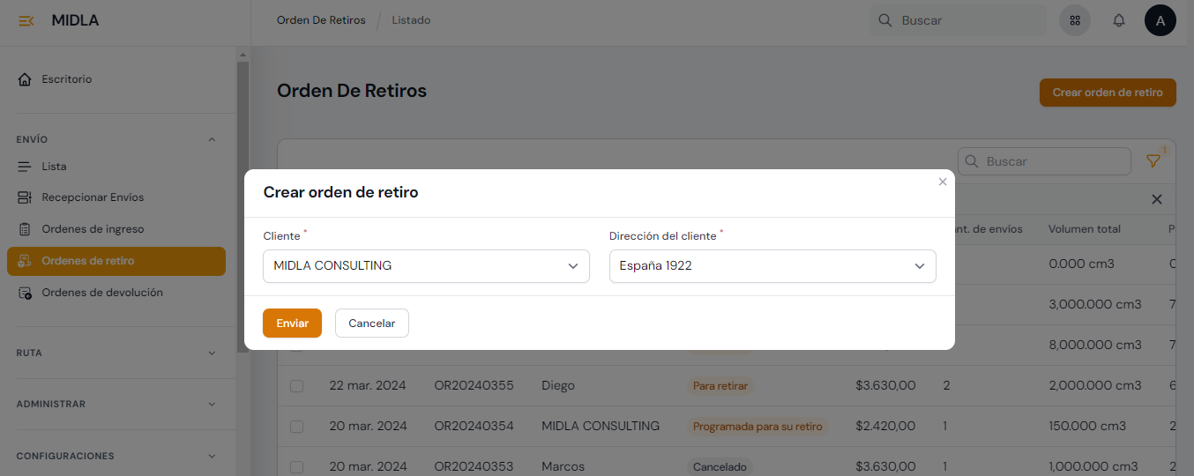Viewport: 1194px width, 476px height.
Task: Check the row checkbox for OR20240353
Action: [297, 467]
